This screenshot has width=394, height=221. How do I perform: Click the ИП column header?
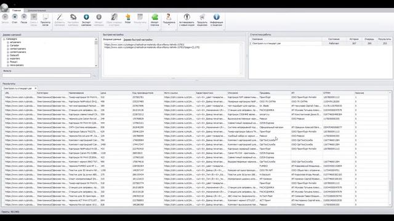[306, 93]
